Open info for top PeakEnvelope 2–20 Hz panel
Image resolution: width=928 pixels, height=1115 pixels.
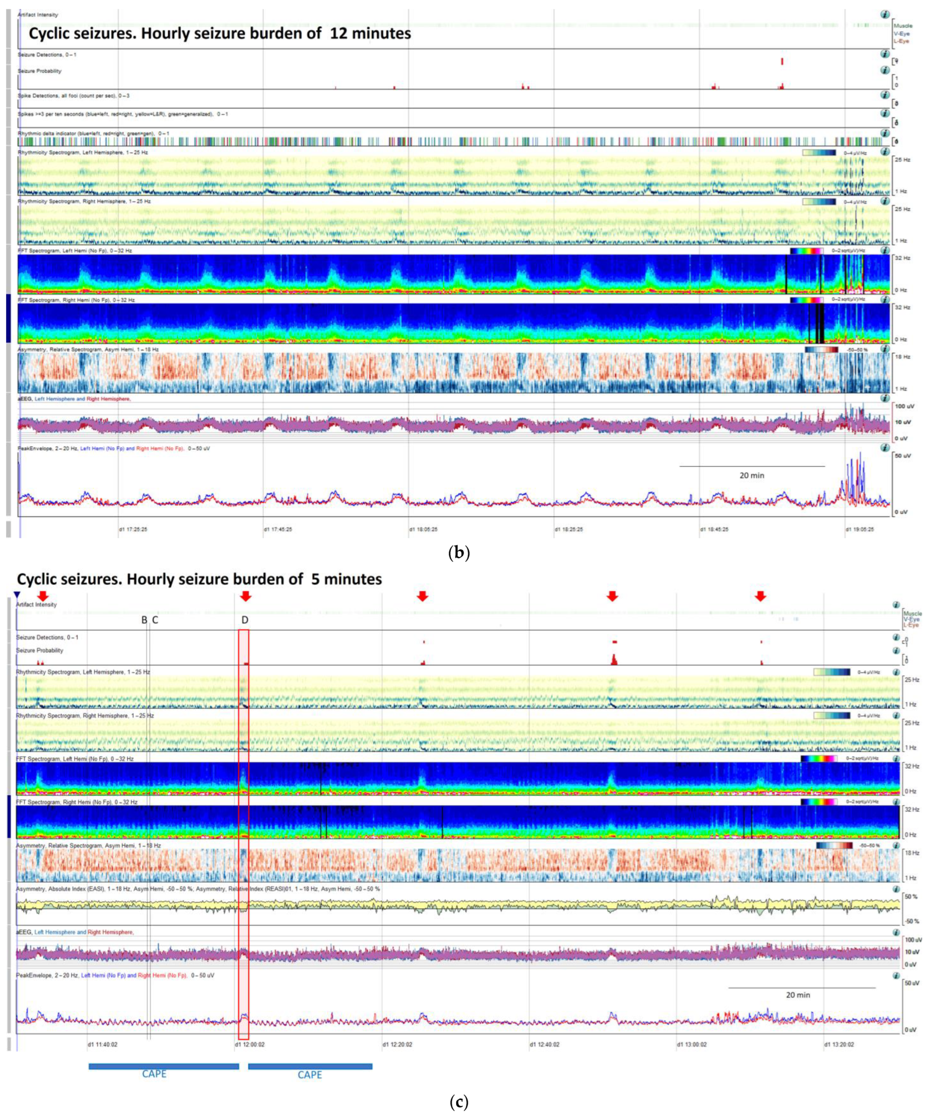[884, 448]
